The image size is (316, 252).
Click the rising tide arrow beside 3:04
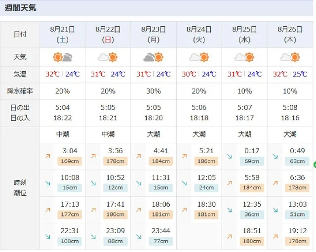pyautogui.click(x=47, y=156)
